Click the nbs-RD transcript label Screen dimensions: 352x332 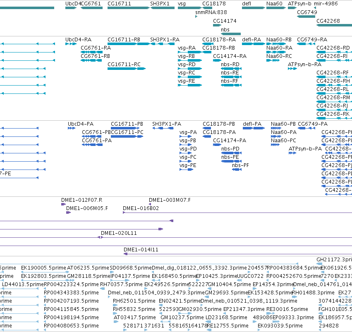(230, 64)
